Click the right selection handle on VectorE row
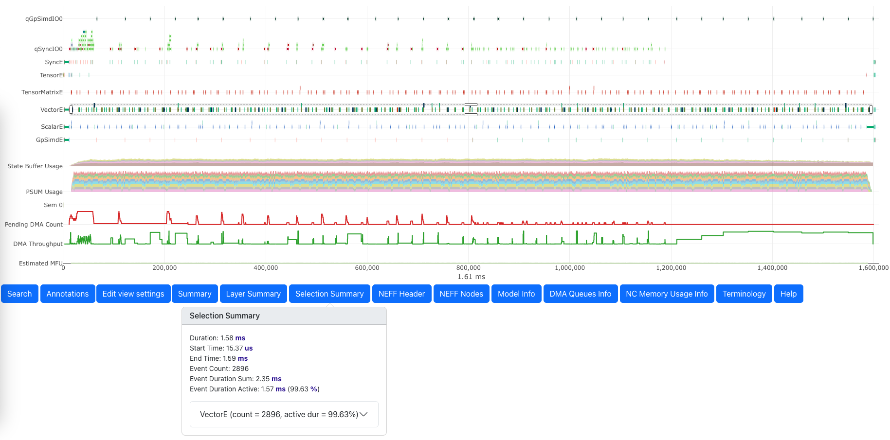 coord(871,109)
